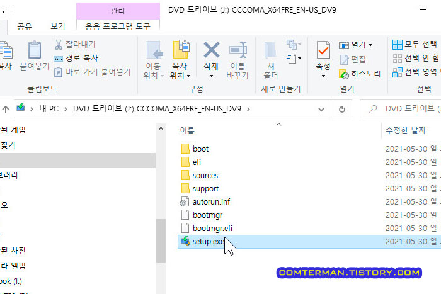Click the Select all icon
Screen dimensions: 441x294
[397, 45]
